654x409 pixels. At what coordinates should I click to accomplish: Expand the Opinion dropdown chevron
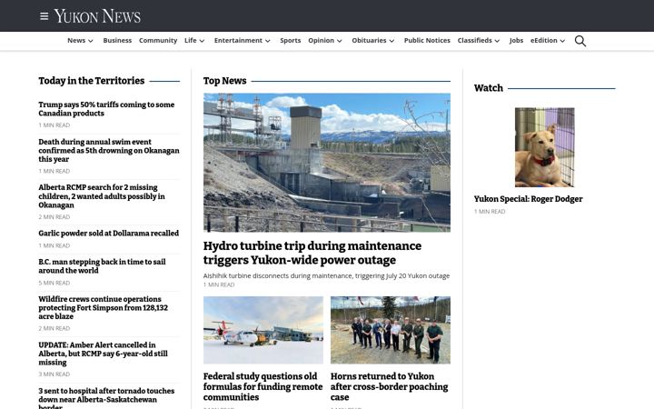pyautogui.click(x=340, y=41)
